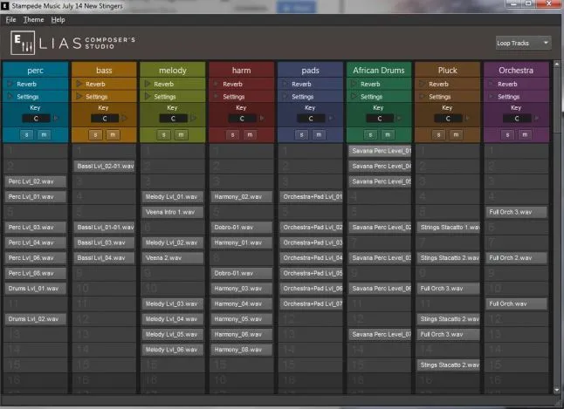Select the Harmony_08.wav clip

[242, 350]
